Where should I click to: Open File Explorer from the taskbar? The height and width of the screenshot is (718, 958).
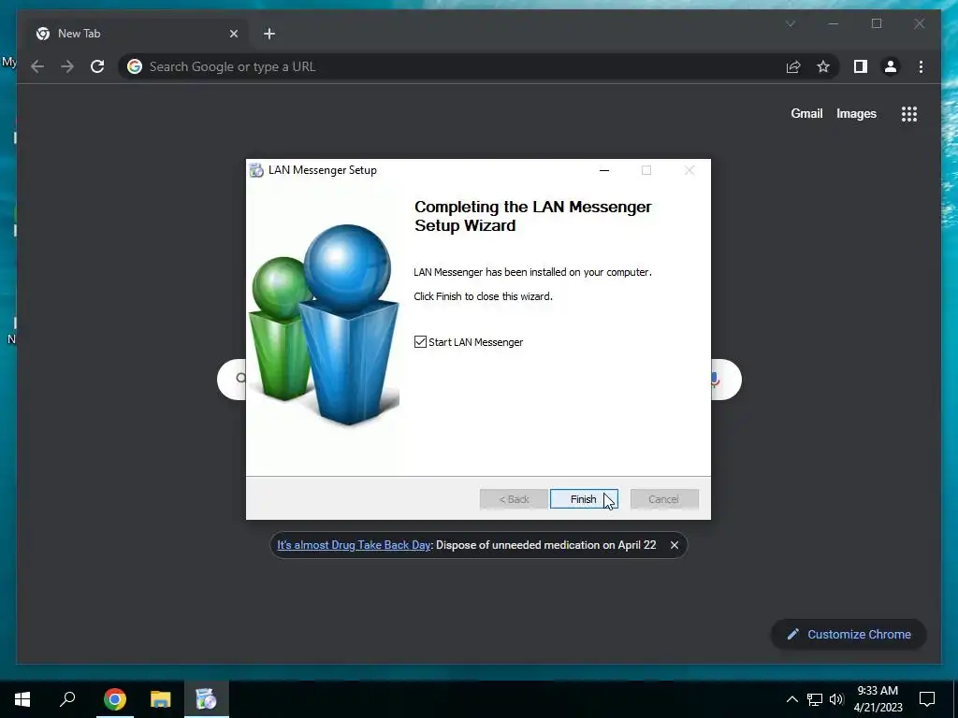[161, 699]
